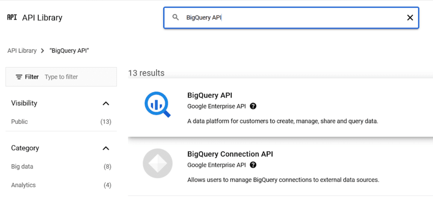Click the description about managing BigQuery connections
Screen dimensions: 433x197
pyautogui.click(x=283, y=180)
